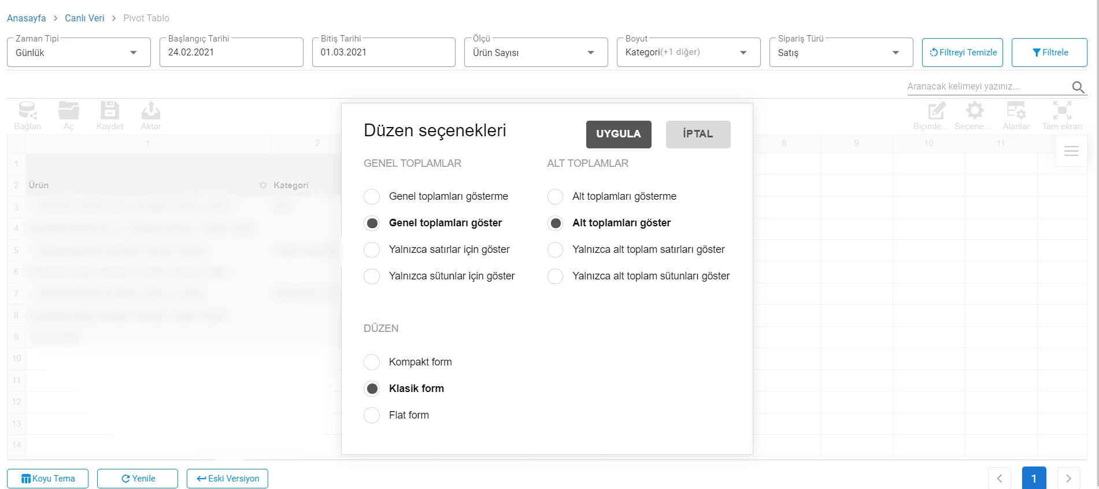Select Yalnızca sütunlar için göster option
This screenshot has width=1099, height=489.
click(439, 276)
